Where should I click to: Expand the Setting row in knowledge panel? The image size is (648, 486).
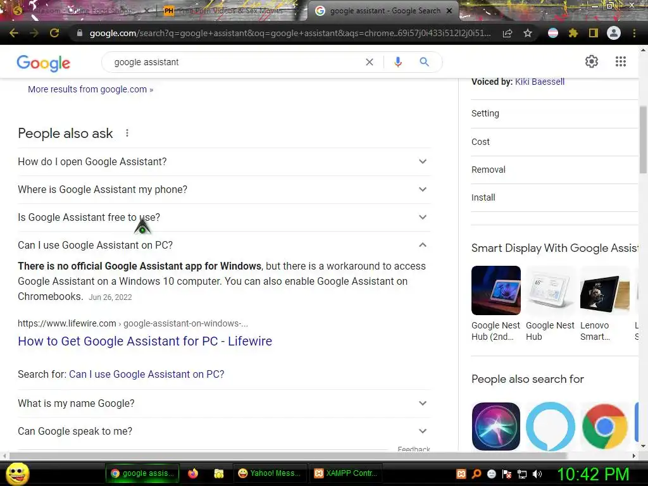click(x=554, y=113)
